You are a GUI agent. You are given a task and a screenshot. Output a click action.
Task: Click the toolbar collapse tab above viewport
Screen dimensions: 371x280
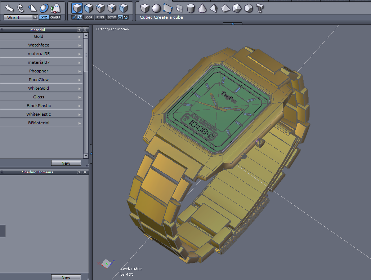233,23
